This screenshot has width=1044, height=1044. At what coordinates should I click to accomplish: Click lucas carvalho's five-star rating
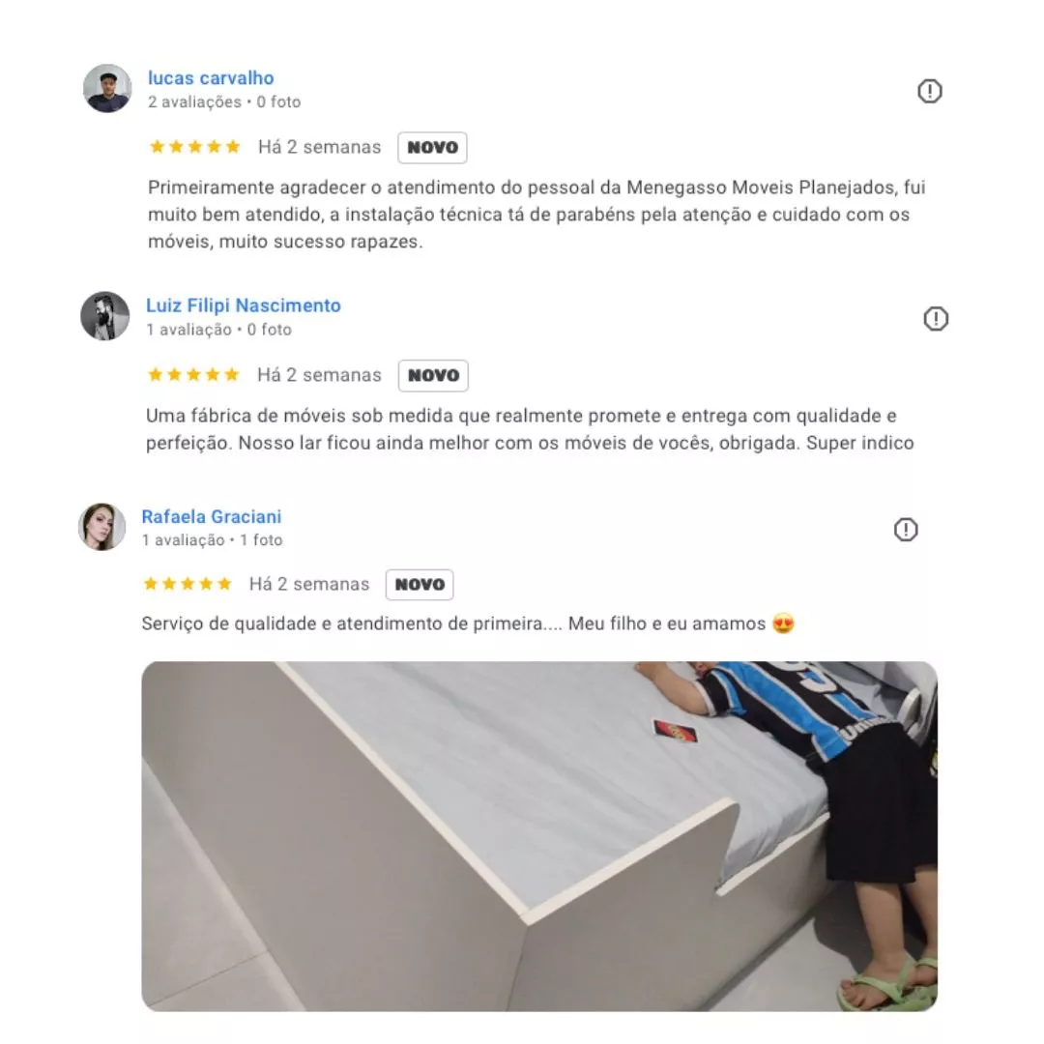coord(194,147)
